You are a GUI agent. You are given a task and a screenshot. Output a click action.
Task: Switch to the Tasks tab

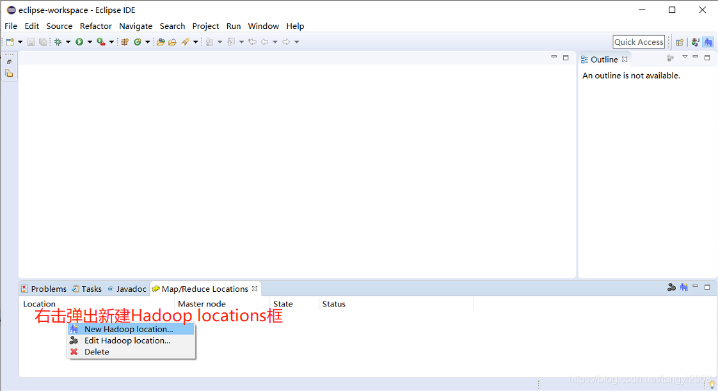[x=86, y=289]
